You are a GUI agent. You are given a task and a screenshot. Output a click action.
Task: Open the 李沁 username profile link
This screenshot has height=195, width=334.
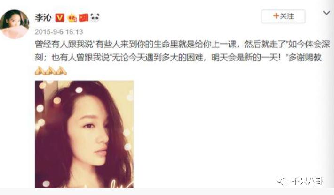43,17
